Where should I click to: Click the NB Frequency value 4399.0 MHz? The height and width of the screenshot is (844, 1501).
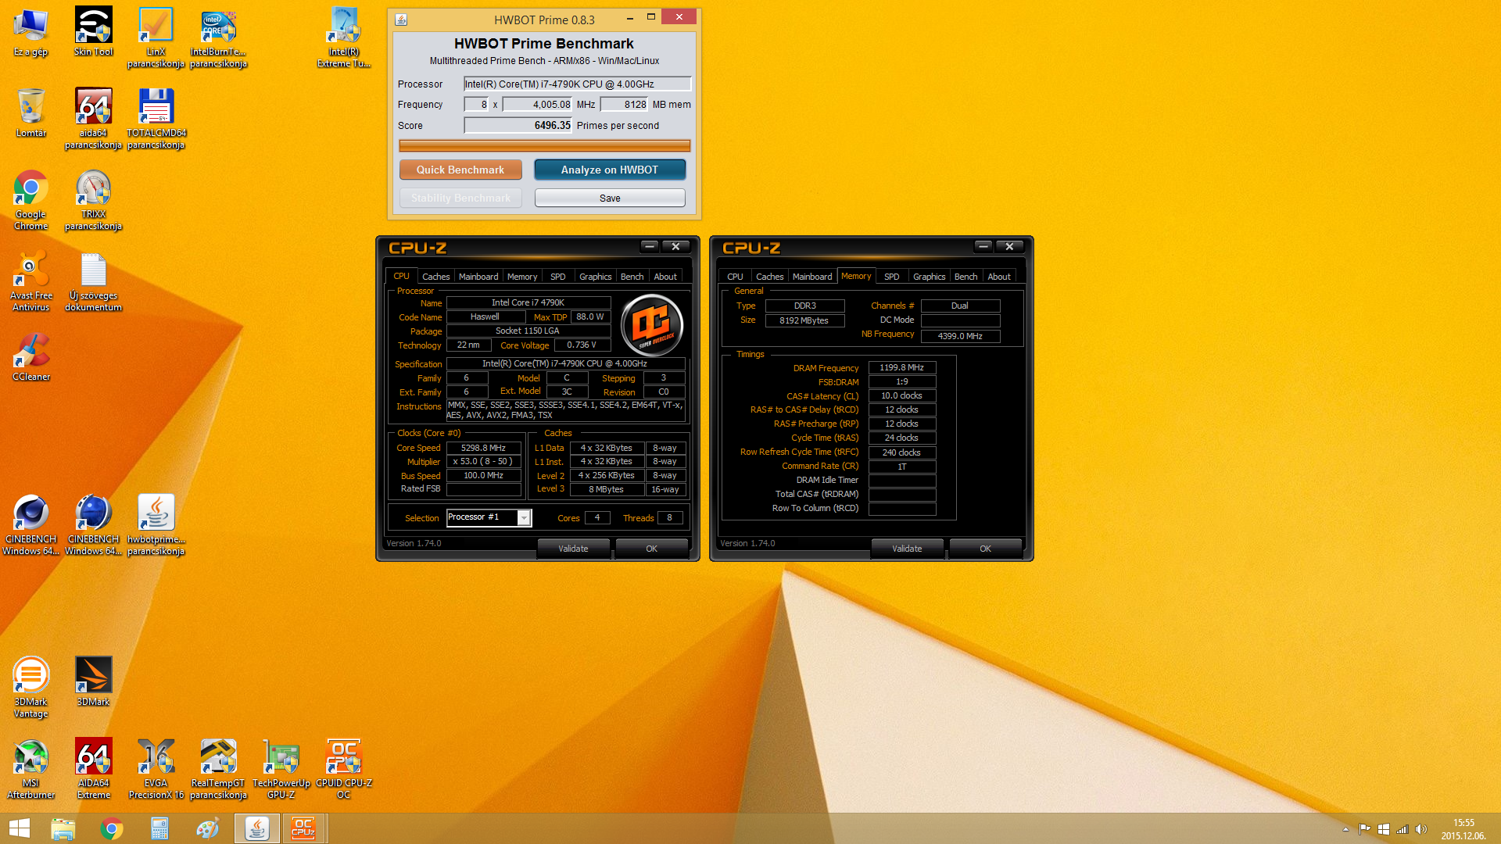click(960, 336)
